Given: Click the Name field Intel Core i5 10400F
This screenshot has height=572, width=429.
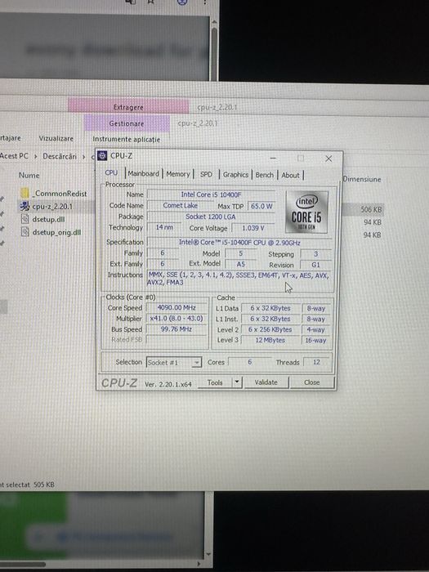Looking at the screenshot, I should coord(211,194).
